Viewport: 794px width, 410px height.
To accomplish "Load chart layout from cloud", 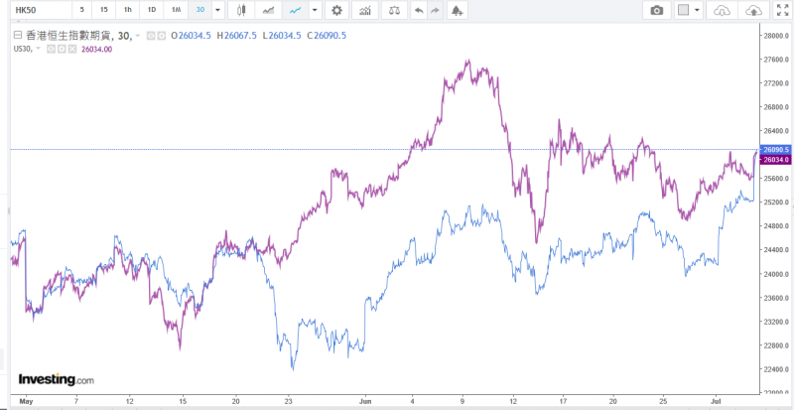I will 722,10.
